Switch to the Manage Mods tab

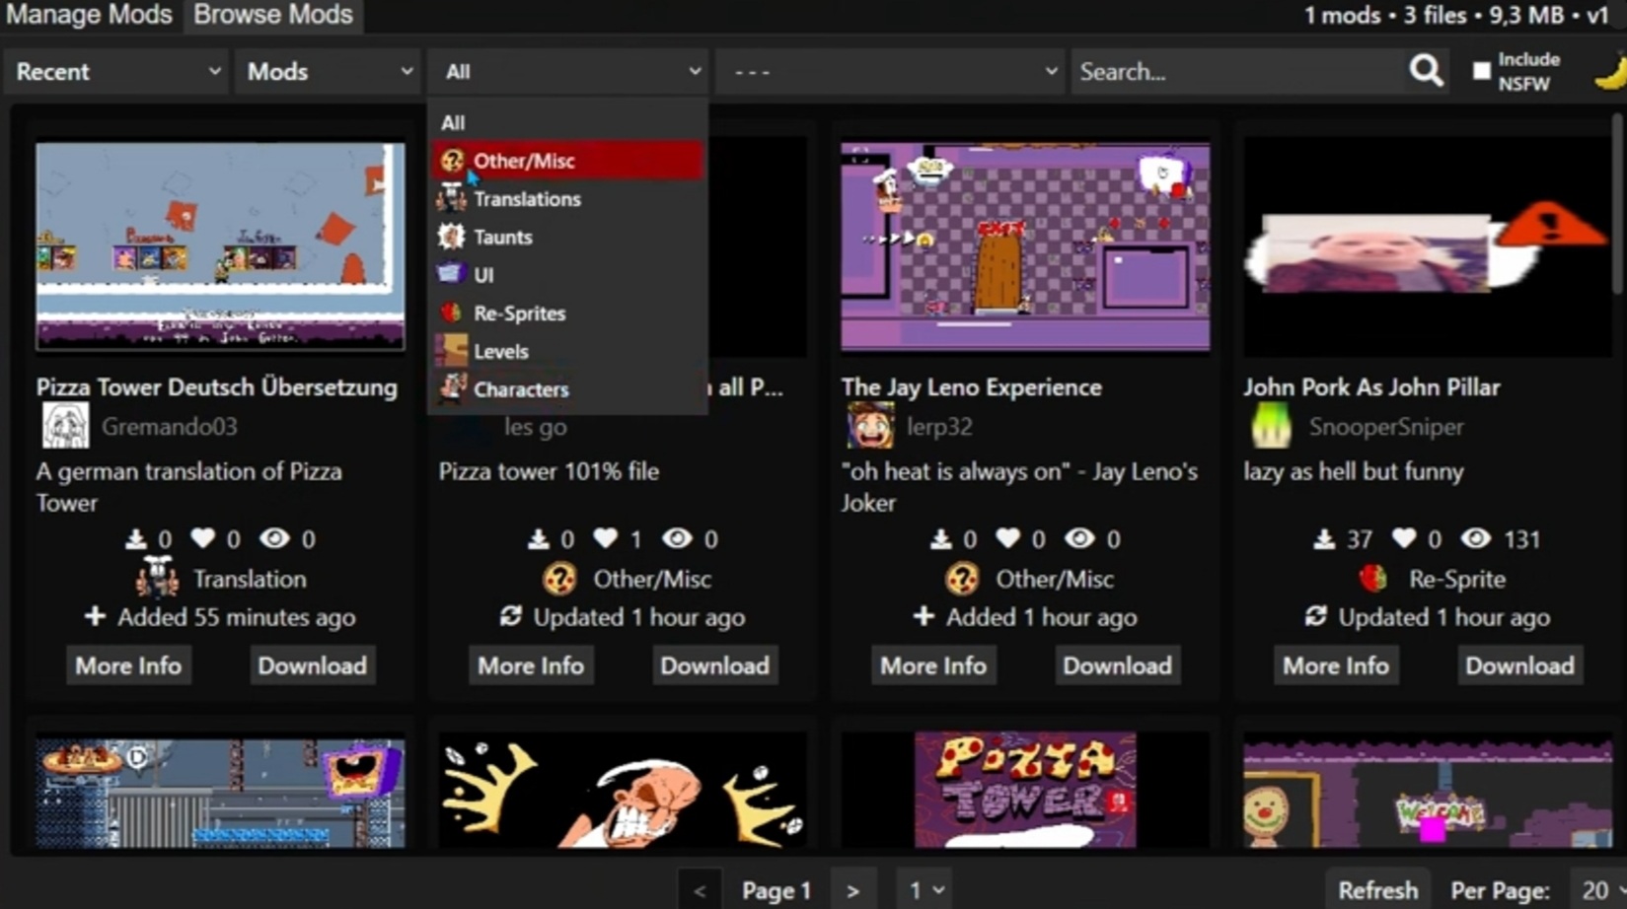[x=89, y=15]
